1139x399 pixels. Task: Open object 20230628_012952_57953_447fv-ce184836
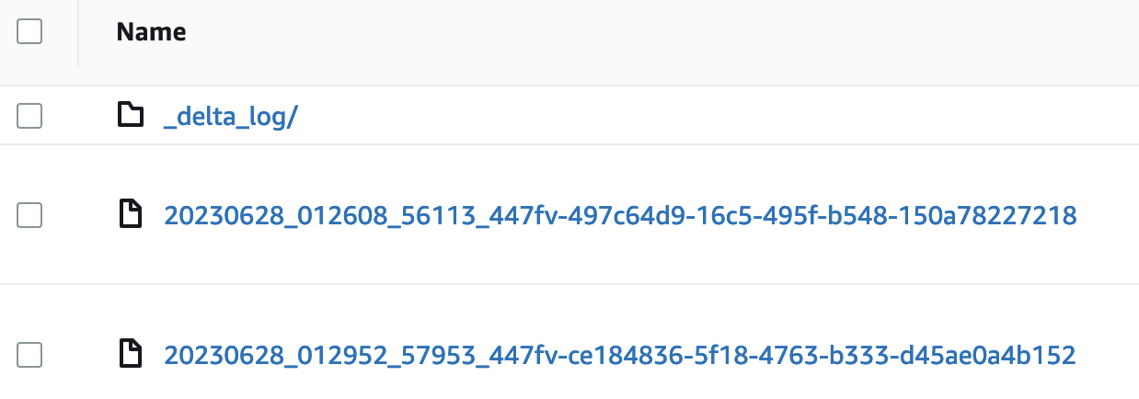click(x=619, y=355)
